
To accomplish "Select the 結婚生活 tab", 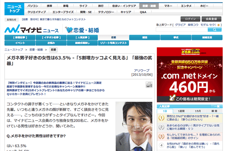I will pyautogui.click(x=207, y=37).
